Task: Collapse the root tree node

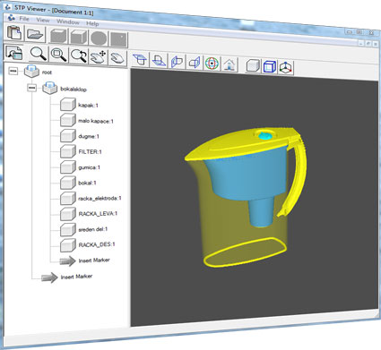Action: click(13, 71)
